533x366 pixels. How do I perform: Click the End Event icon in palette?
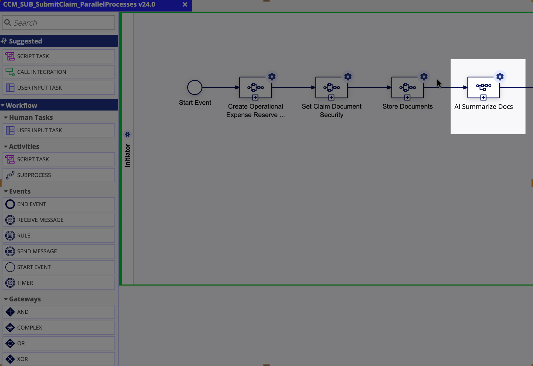point(10,204)
